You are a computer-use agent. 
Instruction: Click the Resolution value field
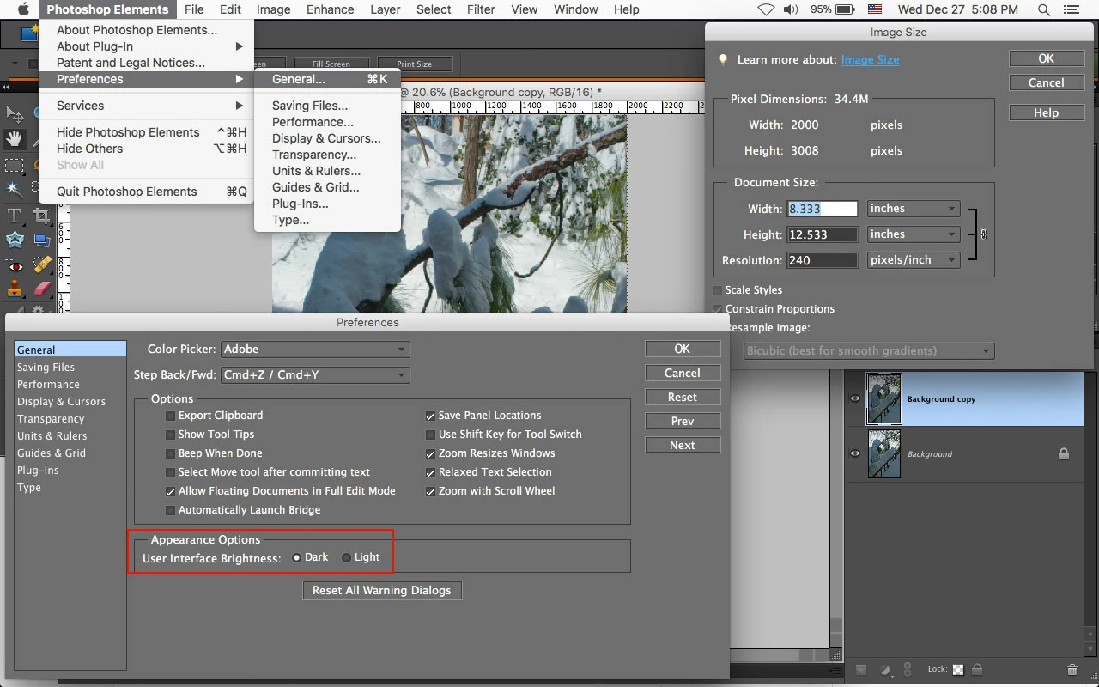click(x=823, y=260)
